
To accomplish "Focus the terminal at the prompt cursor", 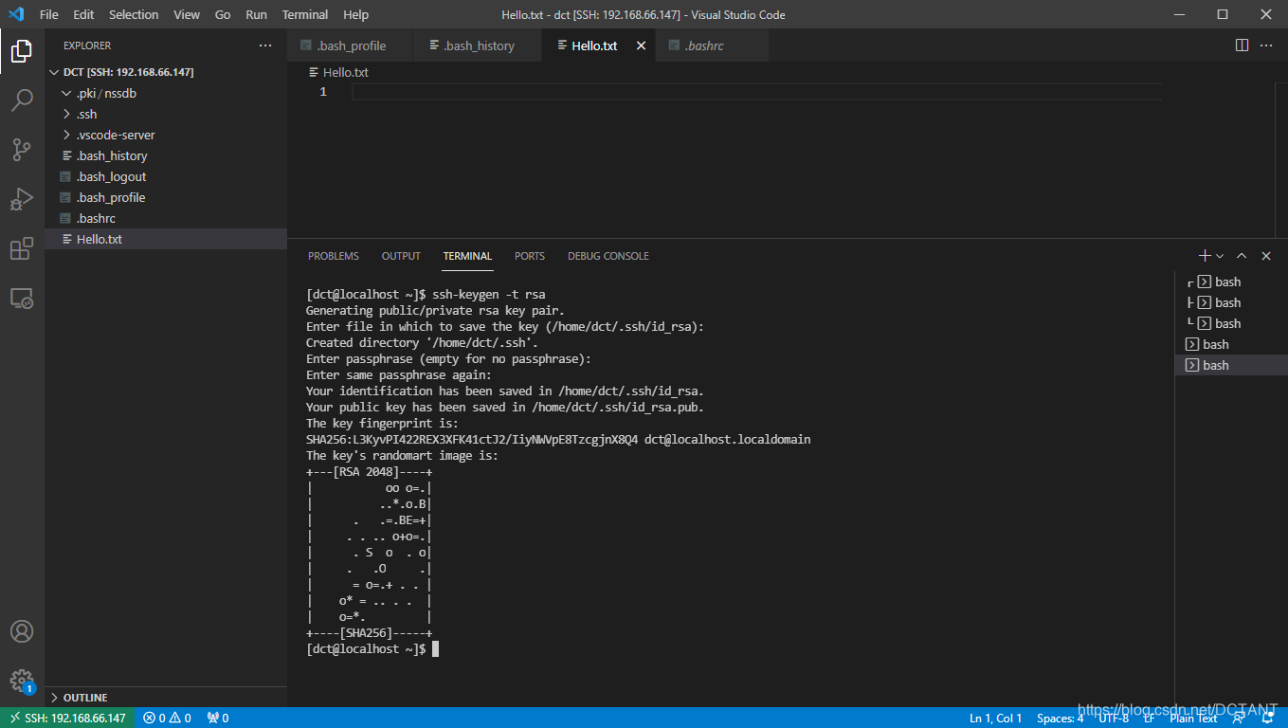I will point(435,649).
